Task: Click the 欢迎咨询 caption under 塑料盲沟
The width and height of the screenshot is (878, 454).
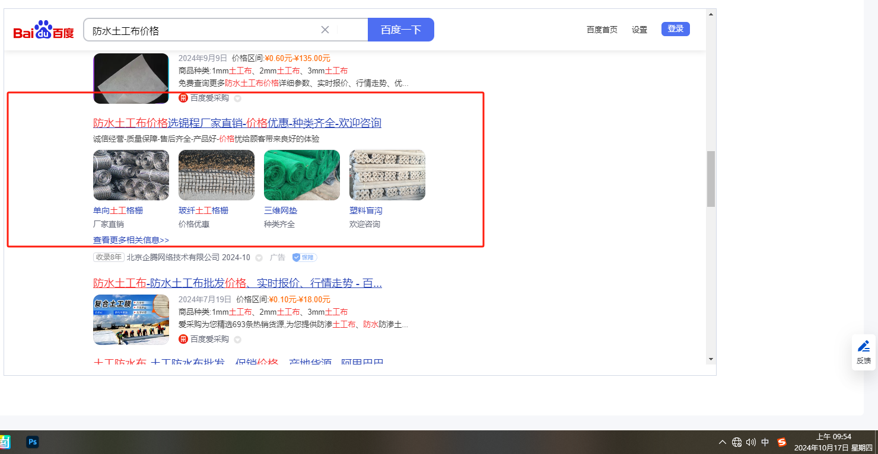Action: tap(365, 224)
